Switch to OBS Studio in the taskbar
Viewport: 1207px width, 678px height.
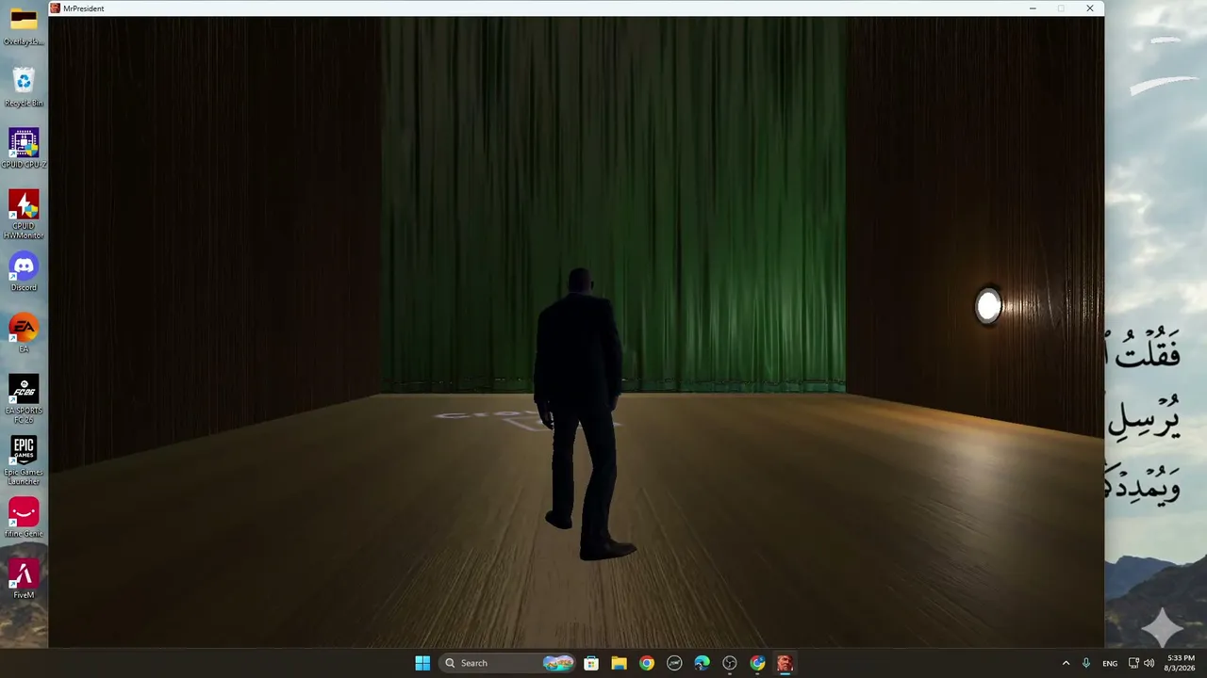coord(730,663)
